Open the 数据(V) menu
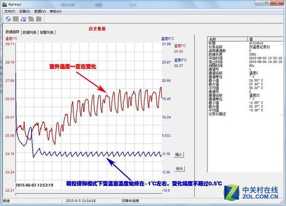 (40, 11)
